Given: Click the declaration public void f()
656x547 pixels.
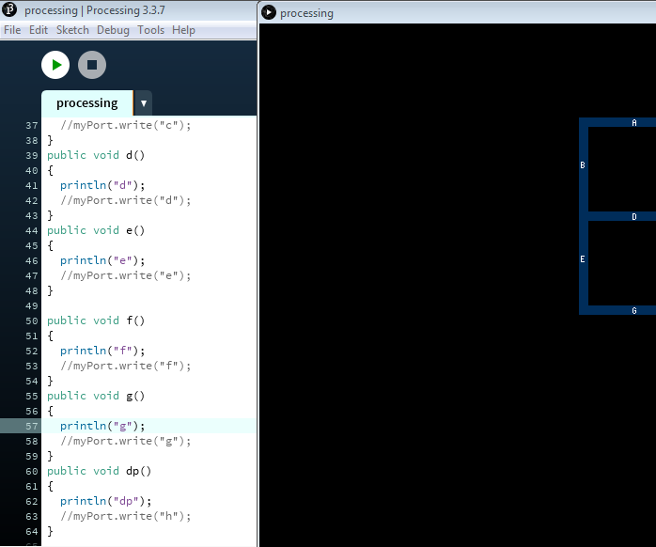Looking at the screenshot, I should pos(96,320).
